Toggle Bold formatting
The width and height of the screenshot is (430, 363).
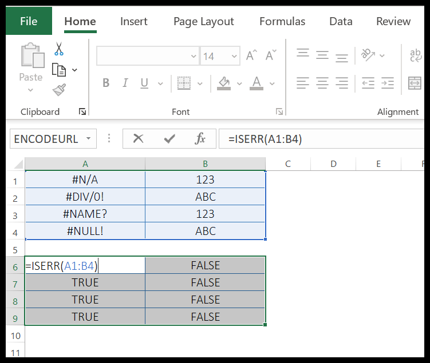pos(106,83)
